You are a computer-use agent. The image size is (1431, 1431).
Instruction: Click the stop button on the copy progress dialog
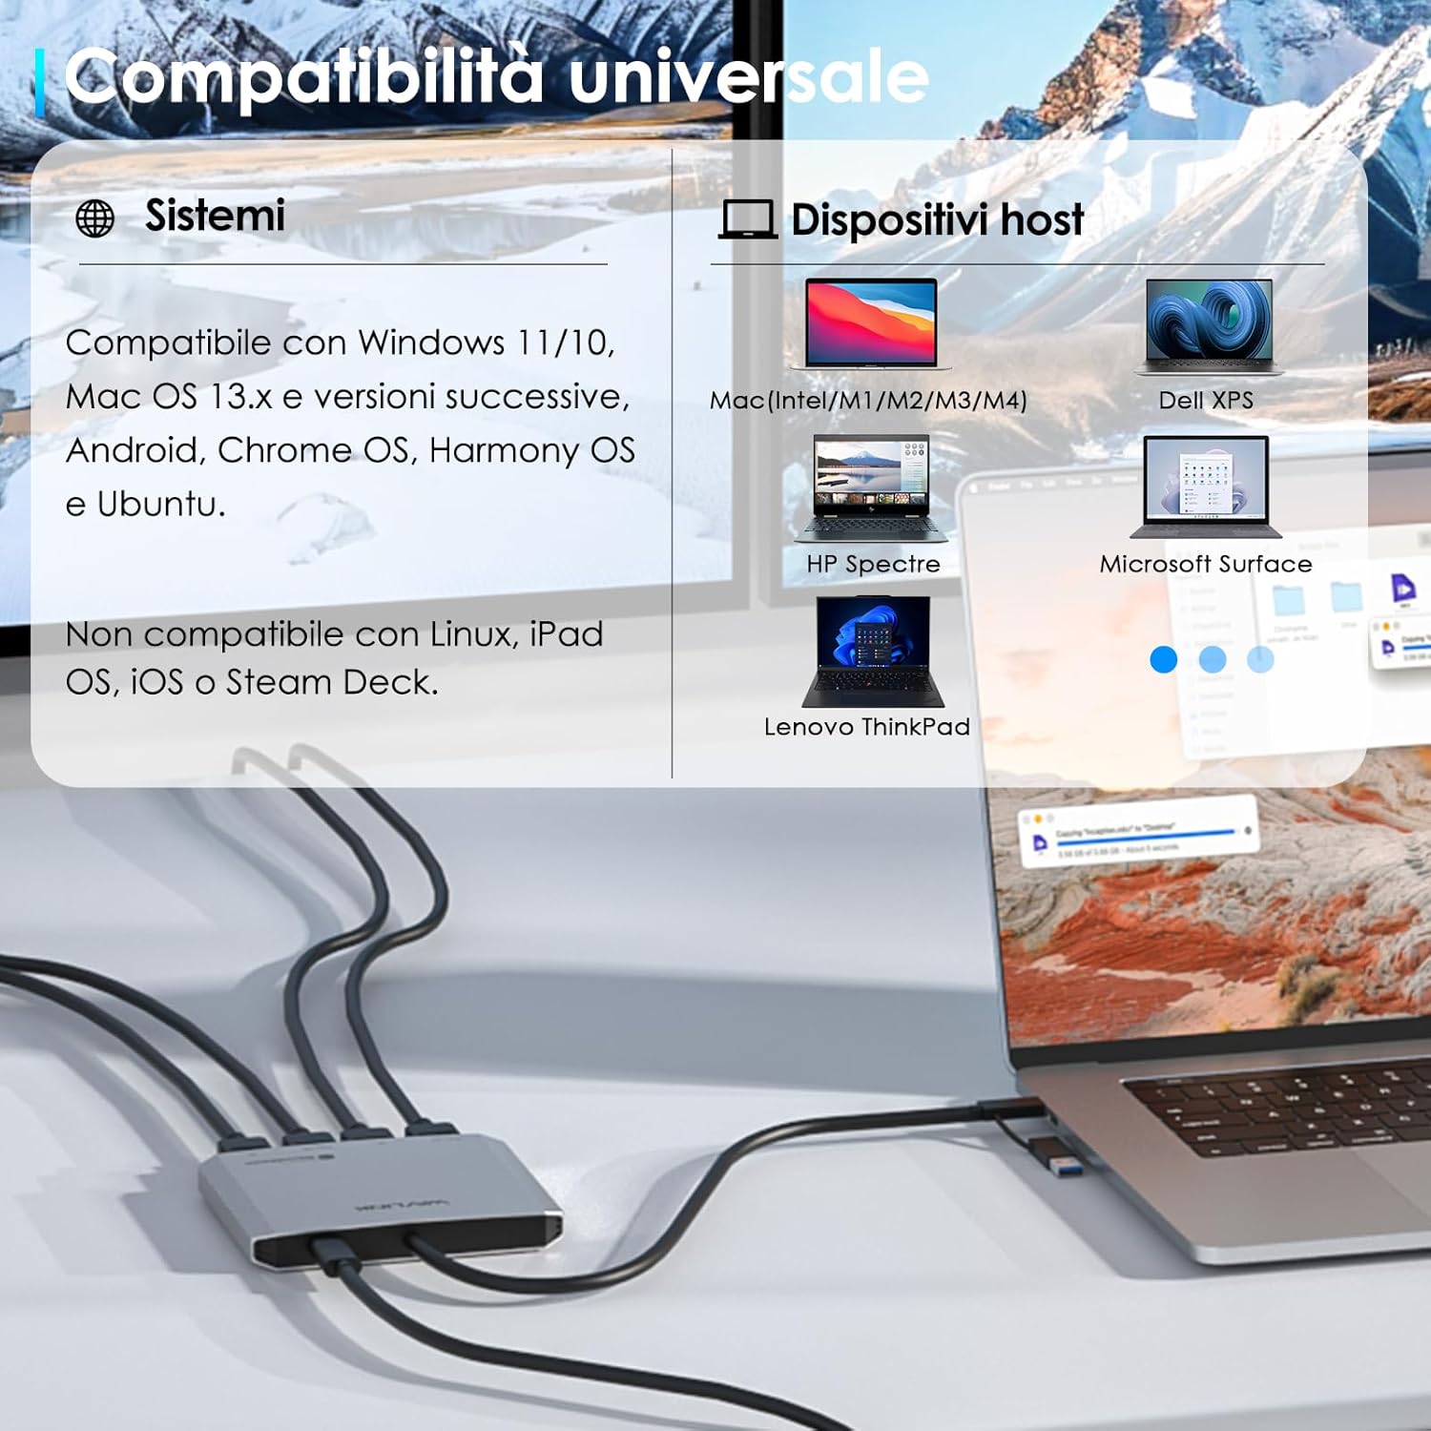[x=1247, y=831]
